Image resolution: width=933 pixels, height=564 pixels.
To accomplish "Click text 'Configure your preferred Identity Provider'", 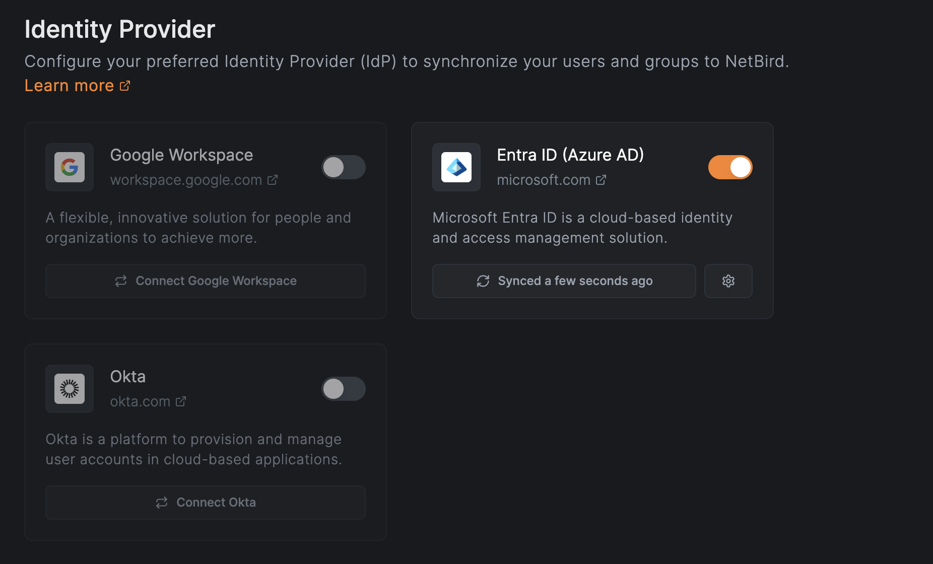I will [190, 61].
